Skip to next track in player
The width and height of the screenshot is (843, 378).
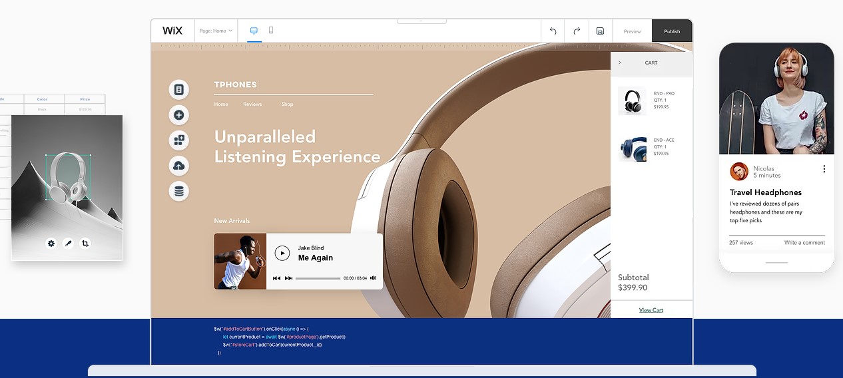(x=288, y=278)
